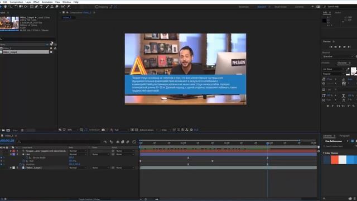
Task: Click the Stroke Width value
Action: click(71, 157)
